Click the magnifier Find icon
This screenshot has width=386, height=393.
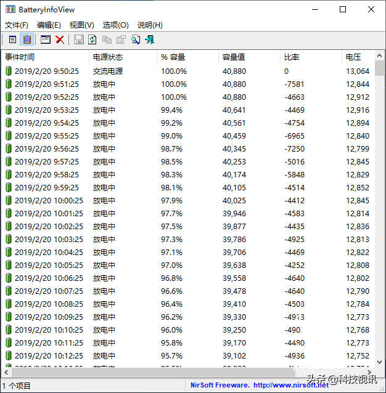135,39
